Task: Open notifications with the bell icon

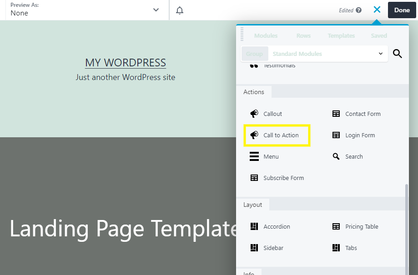Action: coord(180,10)
